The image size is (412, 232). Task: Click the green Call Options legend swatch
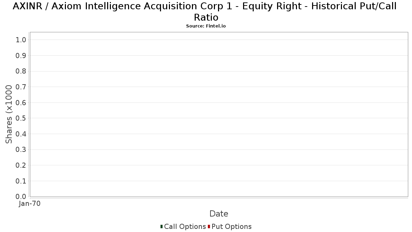coord(161,227)
